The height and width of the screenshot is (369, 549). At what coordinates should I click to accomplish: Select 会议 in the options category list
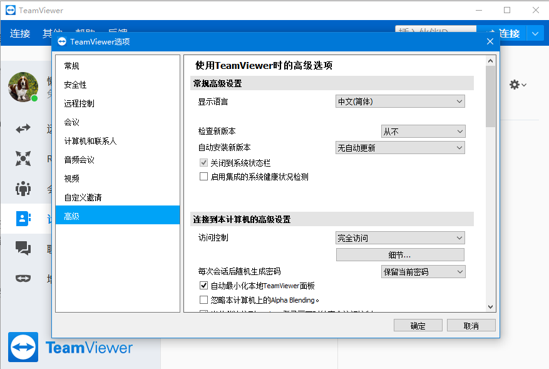click(118, 122)
